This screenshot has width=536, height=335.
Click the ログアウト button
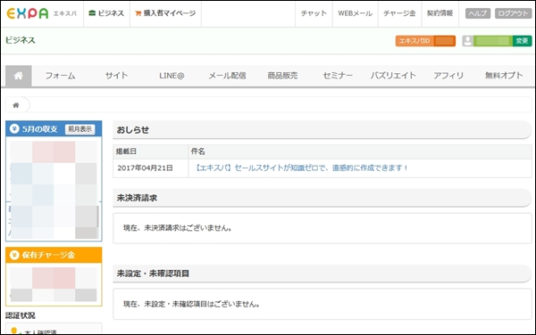(x=513, y=13)
